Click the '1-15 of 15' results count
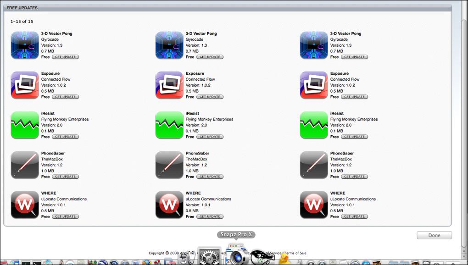The width and height of the screenshot is (468, 265). (22, 22)
